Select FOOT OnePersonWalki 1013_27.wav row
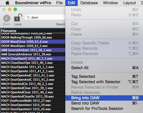The height and width of the screenshot is (113, 143). 32,101
